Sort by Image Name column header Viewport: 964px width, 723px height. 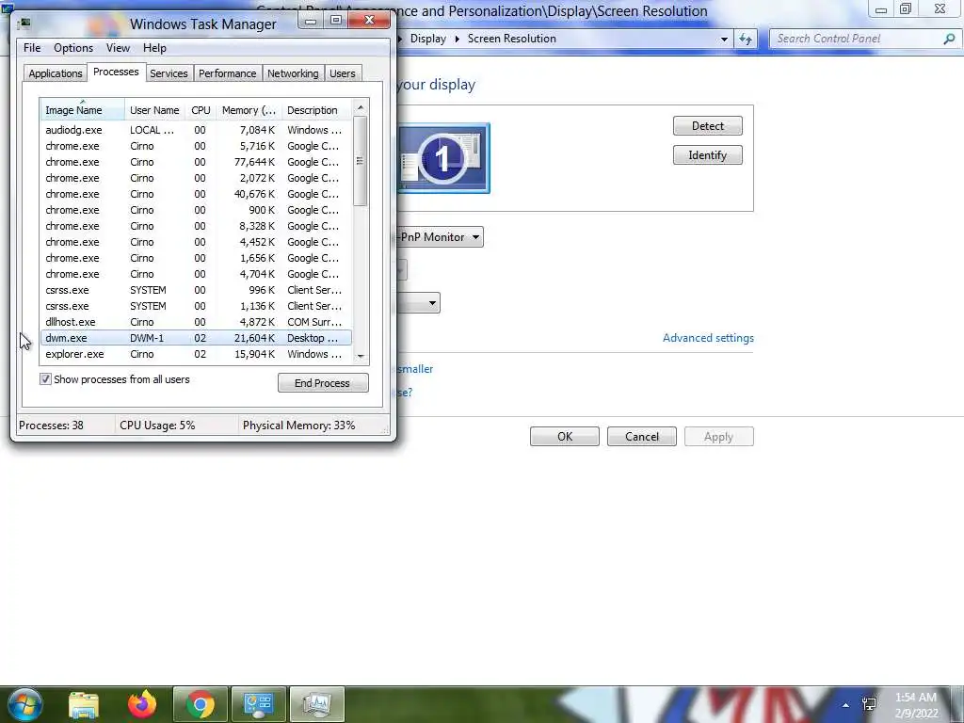[83, 110]
